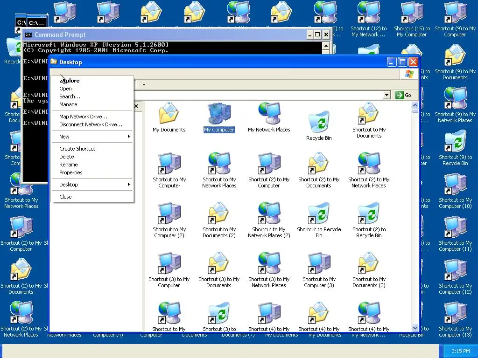Choose Rename in the context menu
Image resolution: width=478 pixels, height=358 pixels.
pos(92,165)
